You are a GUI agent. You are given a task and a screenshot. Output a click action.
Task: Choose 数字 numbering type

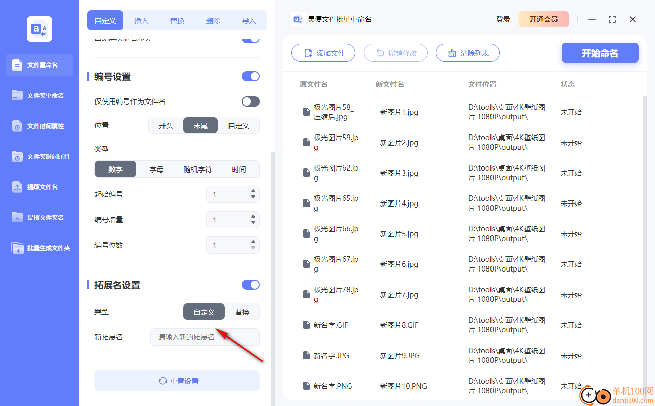tap(115, 169)
